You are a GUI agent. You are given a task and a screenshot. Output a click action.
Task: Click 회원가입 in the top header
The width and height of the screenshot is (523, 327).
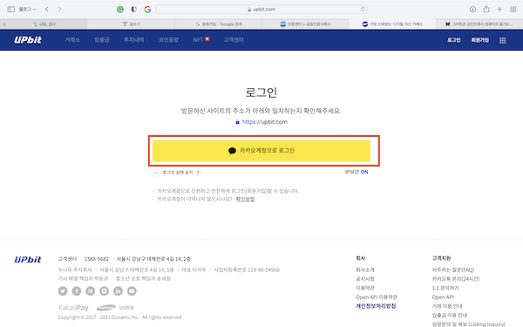point(480,40)
